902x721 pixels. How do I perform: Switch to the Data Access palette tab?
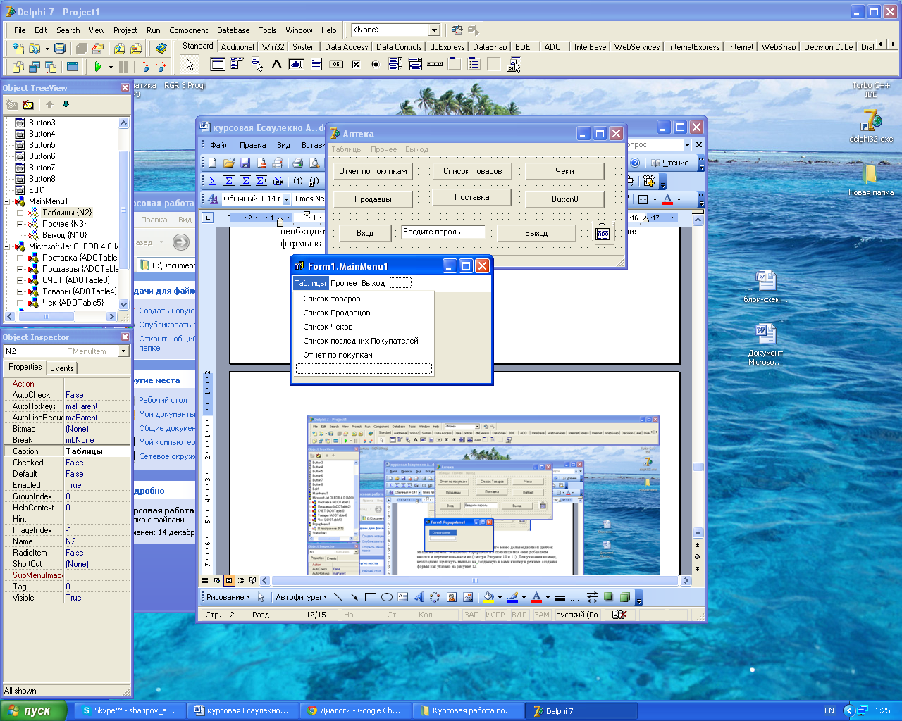click(x=346, y=47)
